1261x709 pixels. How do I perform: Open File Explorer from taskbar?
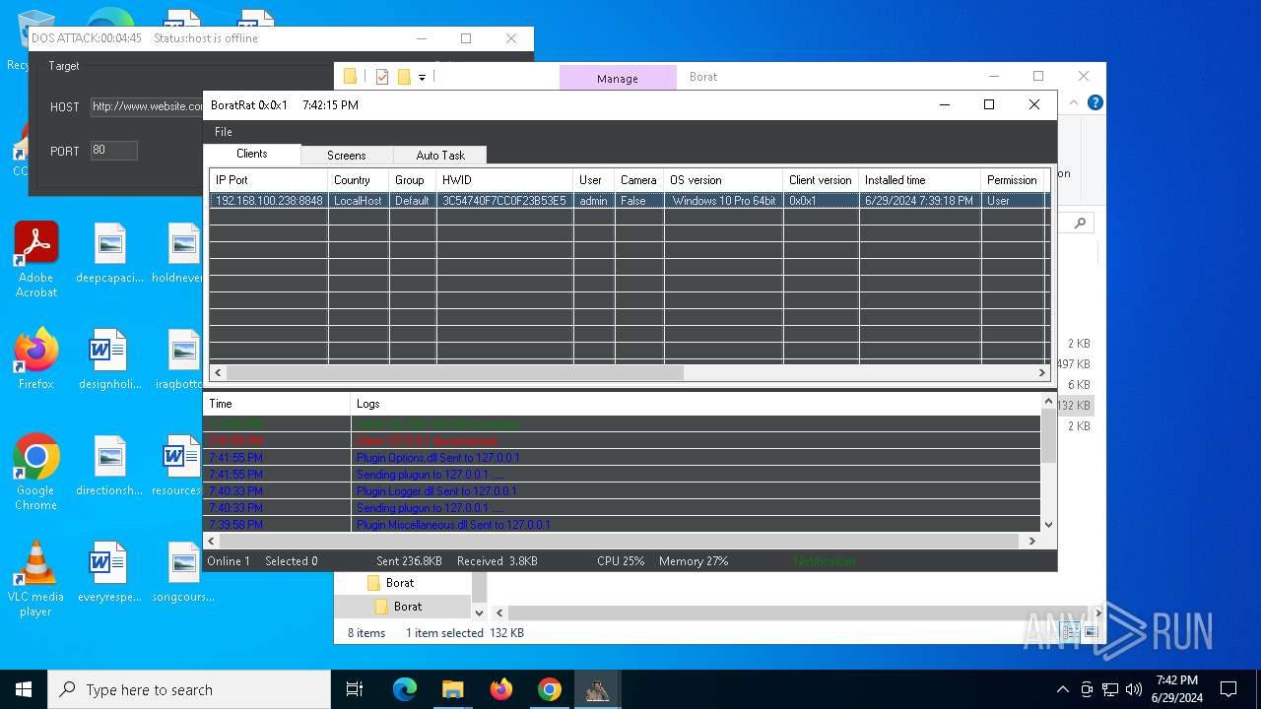[452, 689]
